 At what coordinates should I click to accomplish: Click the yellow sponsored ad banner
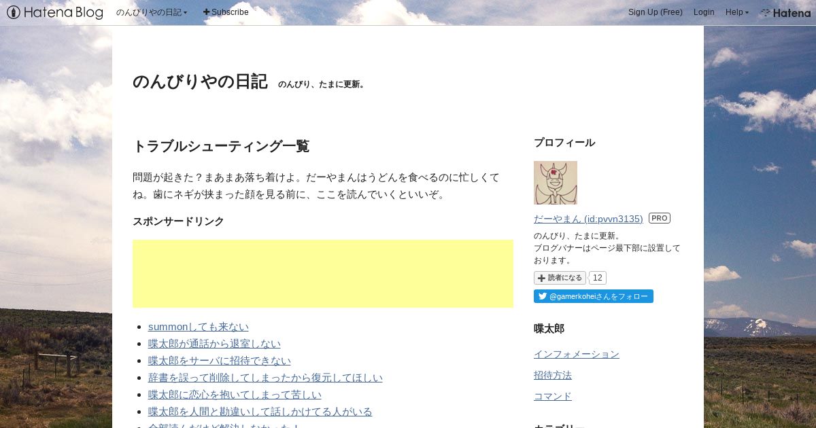323,274
